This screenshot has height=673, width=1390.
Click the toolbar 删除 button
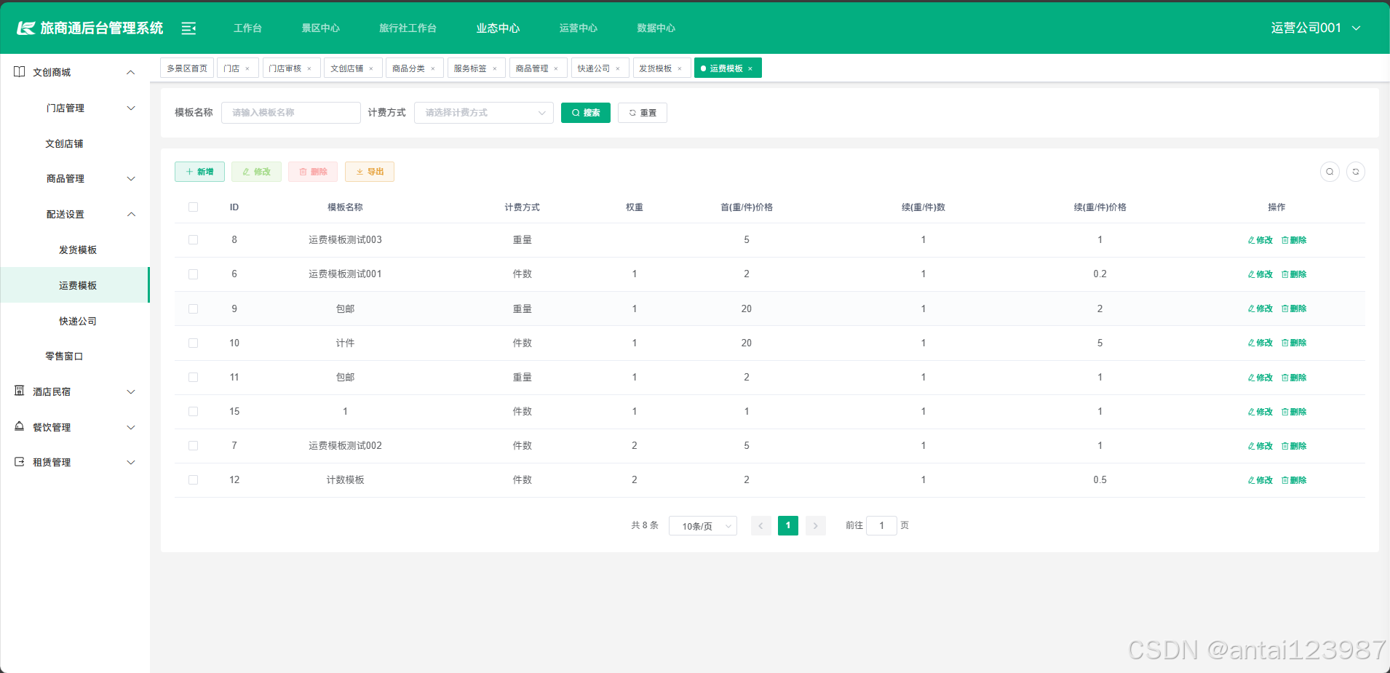(x=313, y=172)
